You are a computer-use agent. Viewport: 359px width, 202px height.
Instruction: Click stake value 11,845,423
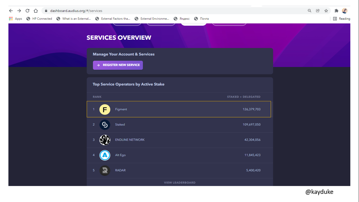click(252, 155)
